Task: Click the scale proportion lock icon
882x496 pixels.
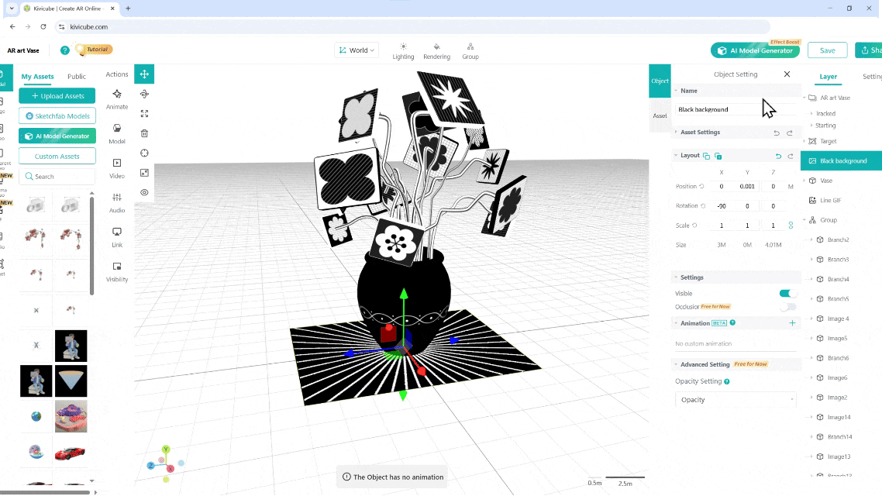Action: [791, 226]
